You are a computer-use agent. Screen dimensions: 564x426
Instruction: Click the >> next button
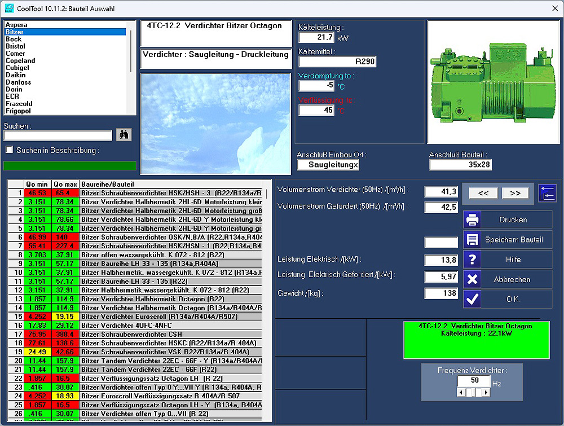[515, 193]
